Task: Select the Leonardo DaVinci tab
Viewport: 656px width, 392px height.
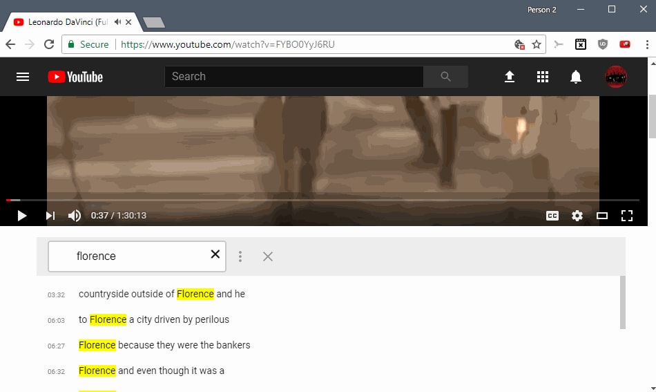Action: pos(71,22)
